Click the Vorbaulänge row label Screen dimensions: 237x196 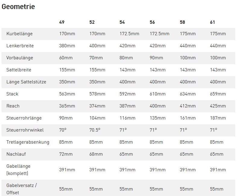20,58
